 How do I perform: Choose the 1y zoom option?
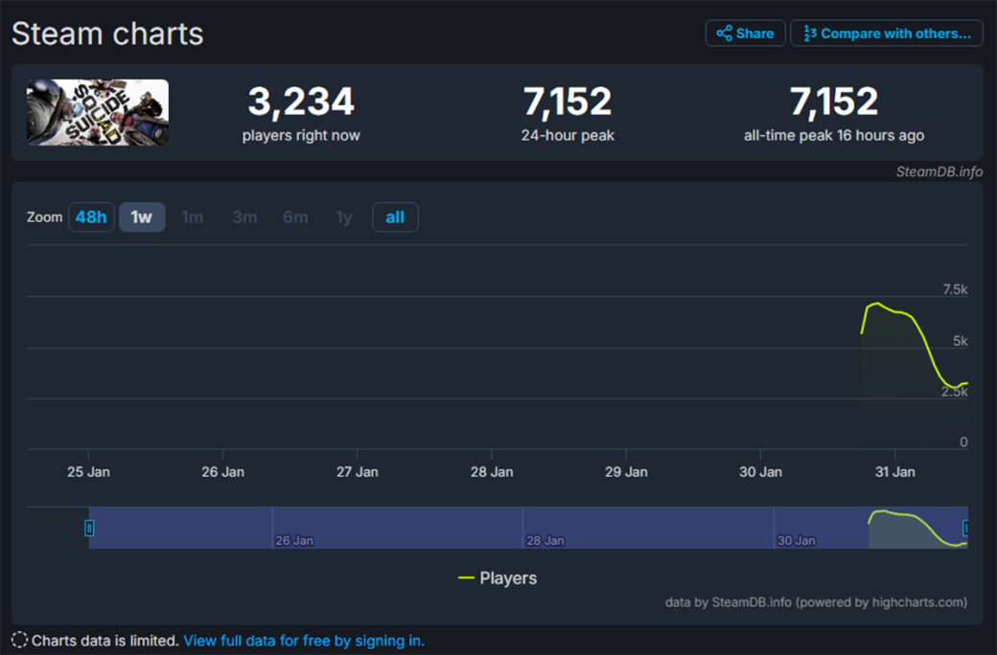[344, 217]
